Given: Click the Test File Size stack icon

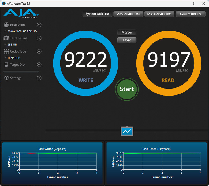Looking at the screenshot, I should pyautogui.click(x=6, y=38).
